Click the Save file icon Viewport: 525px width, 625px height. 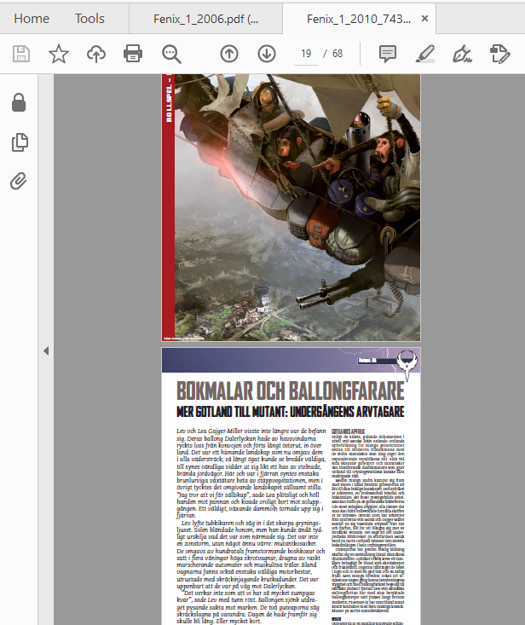[x=21, y=54]
